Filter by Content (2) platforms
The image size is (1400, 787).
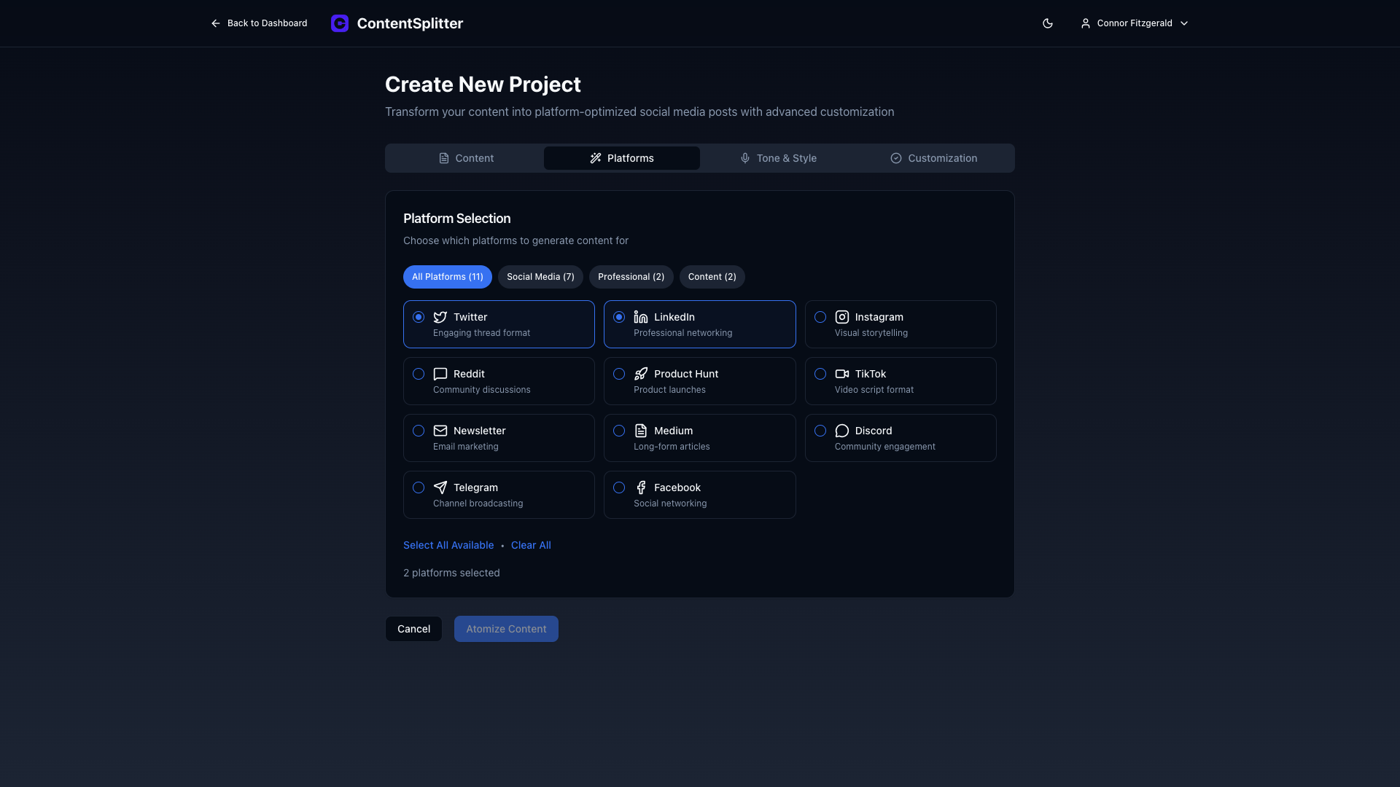tap(712, 277)
